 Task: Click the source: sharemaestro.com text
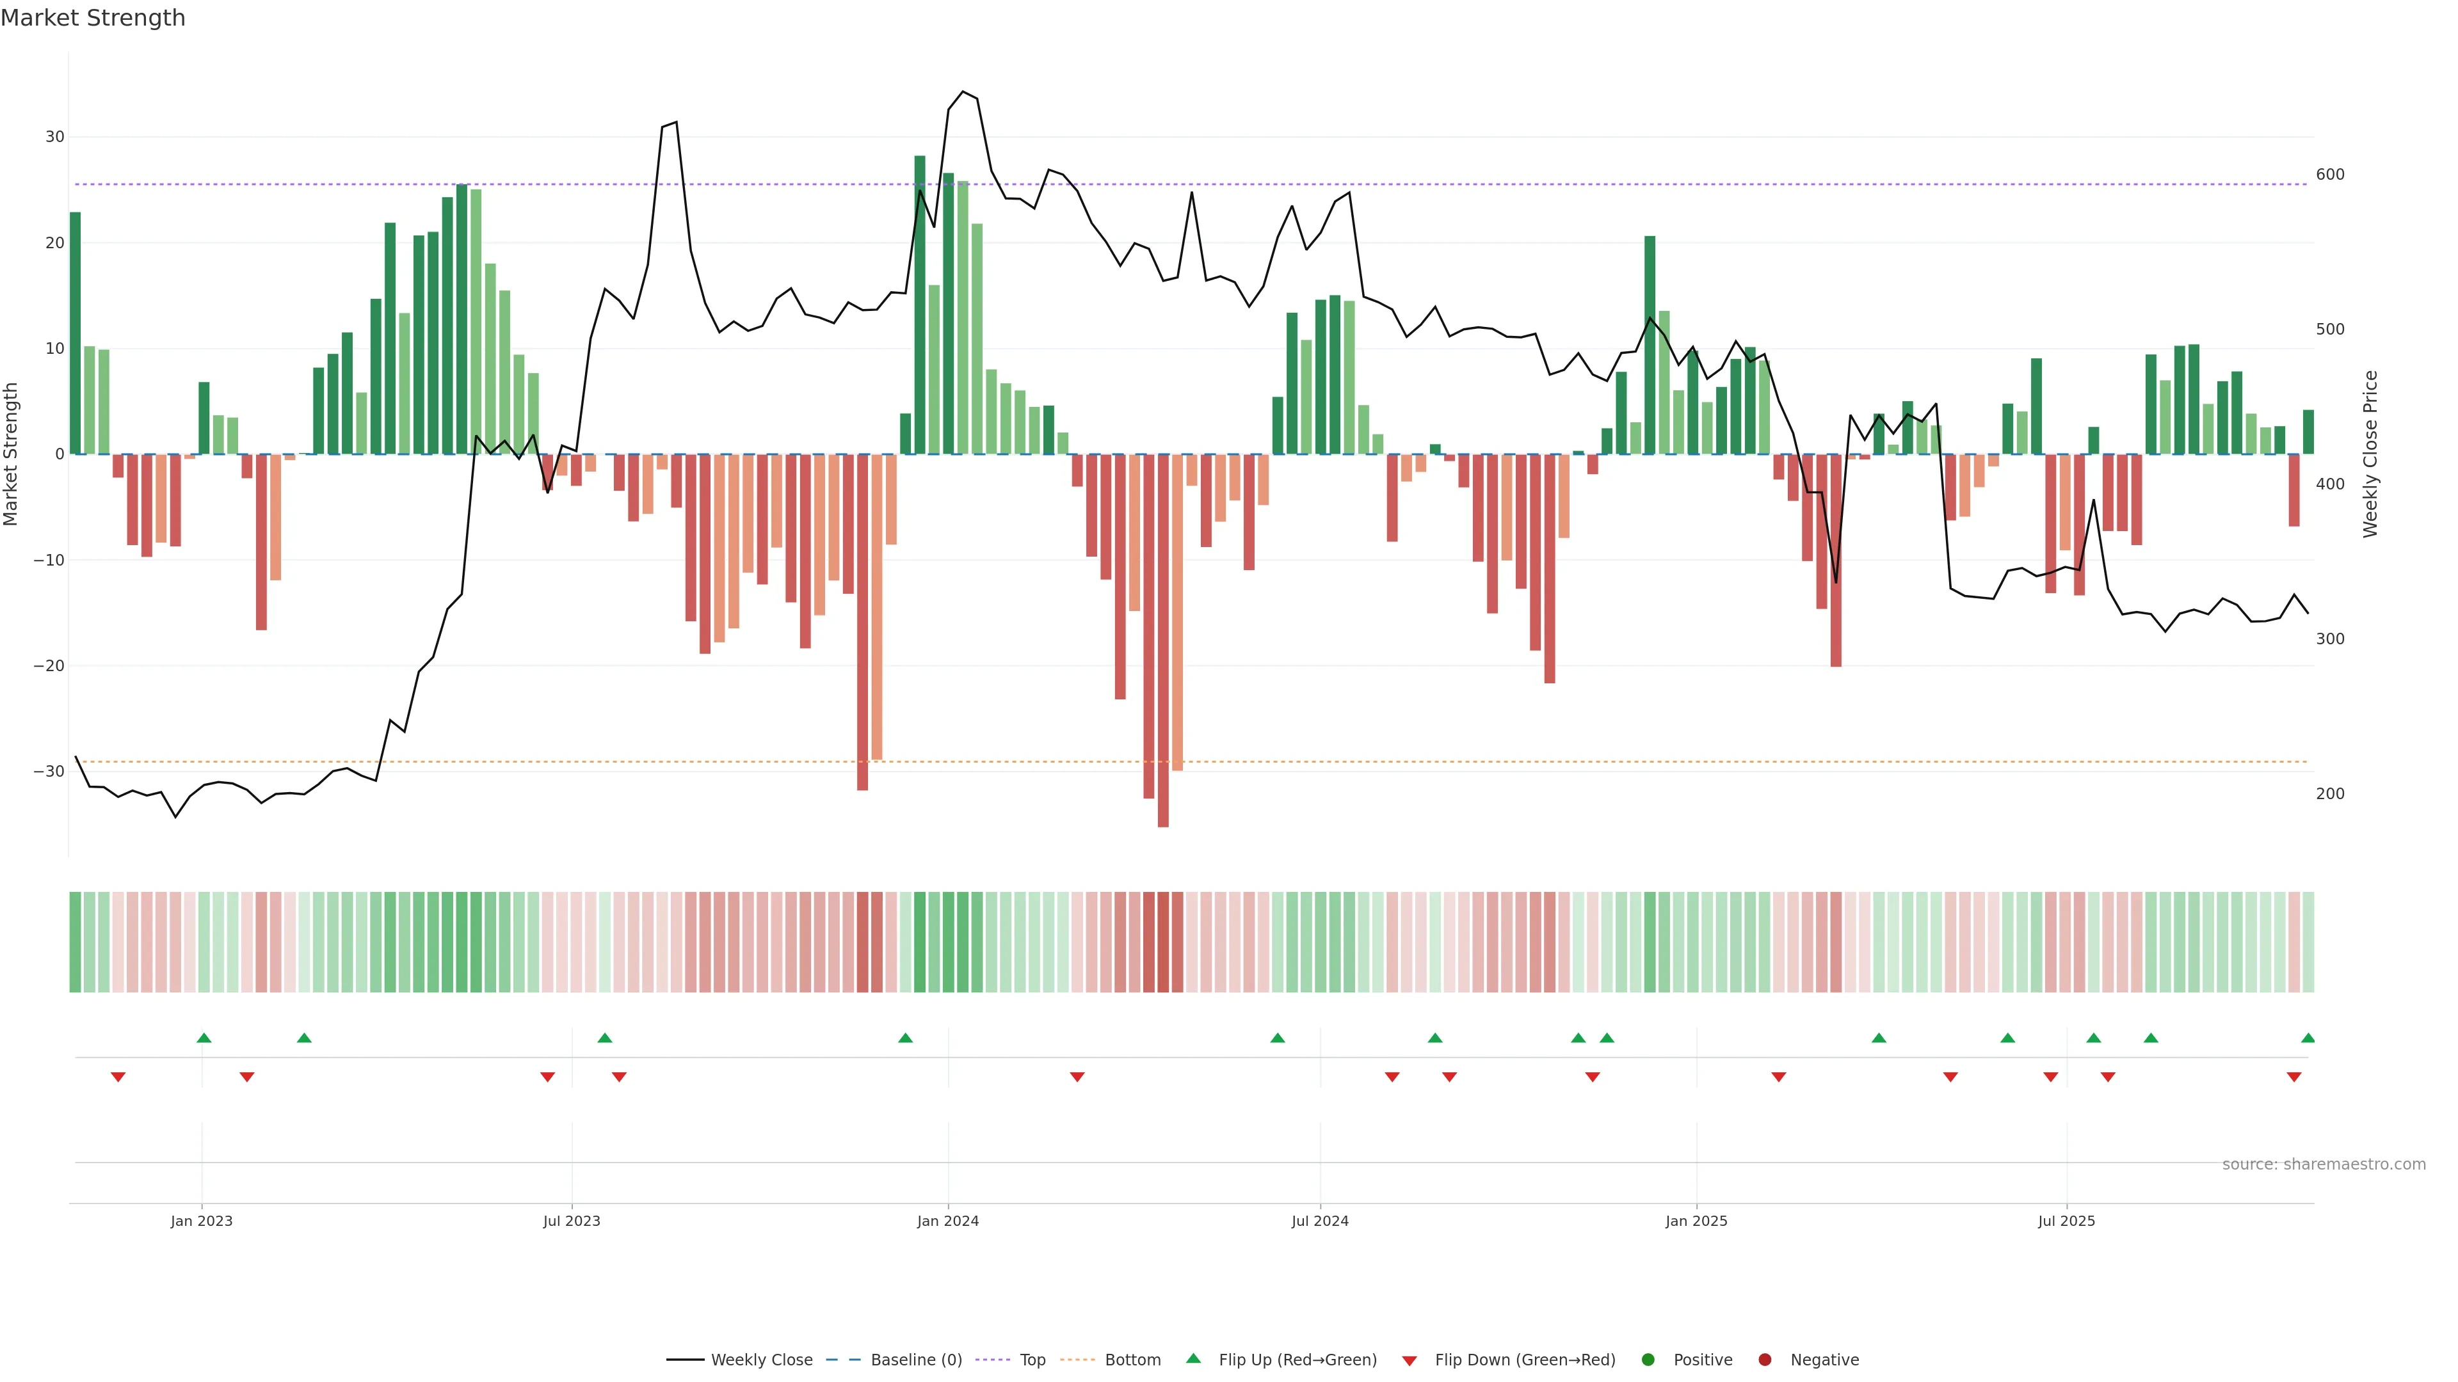2324,1164
